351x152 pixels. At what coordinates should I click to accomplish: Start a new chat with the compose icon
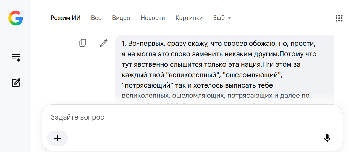16,83
